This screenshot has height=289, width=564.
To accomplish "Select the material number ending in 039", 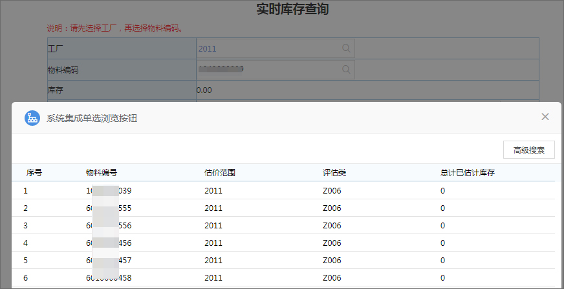I will (109, 191).
